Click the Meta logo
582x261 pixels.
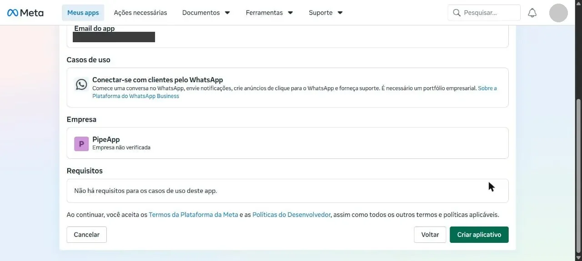tap(25, 13)
